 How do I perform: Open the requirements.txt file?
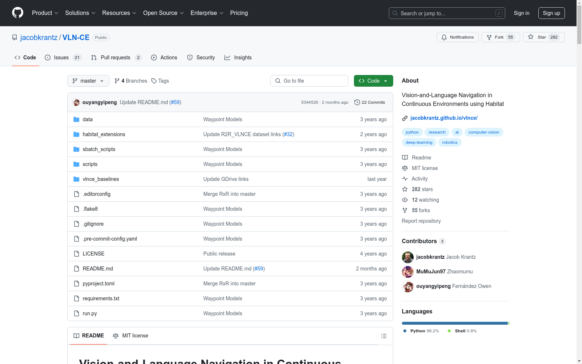point(101,298)
